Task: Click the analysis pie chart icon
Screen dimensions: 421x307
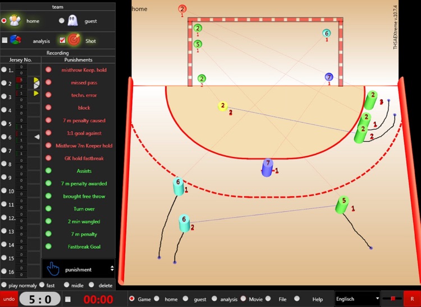Action: coord(16,40)
